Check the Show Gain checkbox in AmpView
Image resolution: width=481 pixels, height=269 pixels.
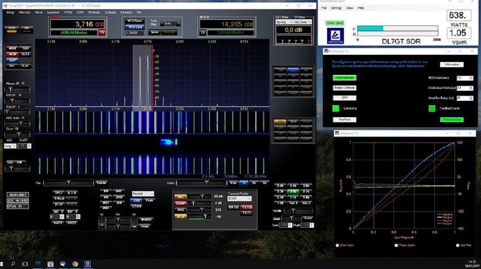(x=338, y=245)
